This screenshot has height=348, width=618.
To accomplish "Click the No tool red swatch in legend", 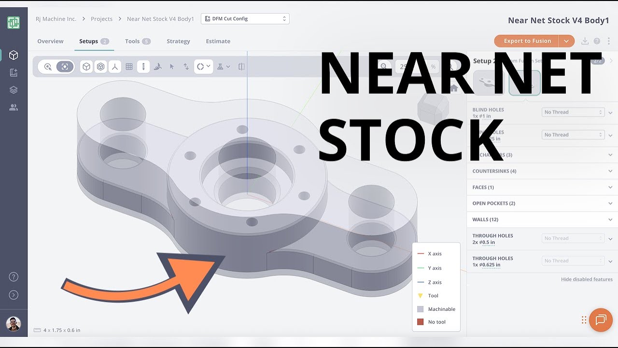I will pyautogui.click(x=420, y=322).
